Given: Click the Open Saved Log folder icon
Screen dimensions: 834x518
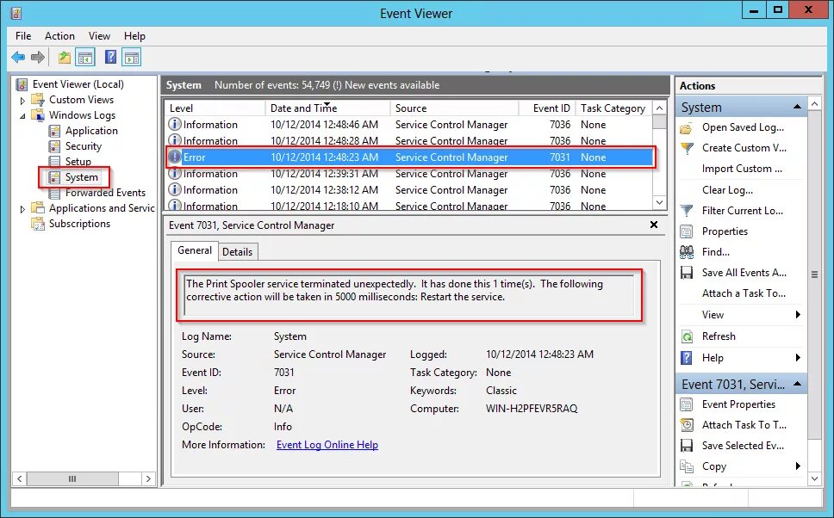Looking at the screenshot, I should click(687, 127).
